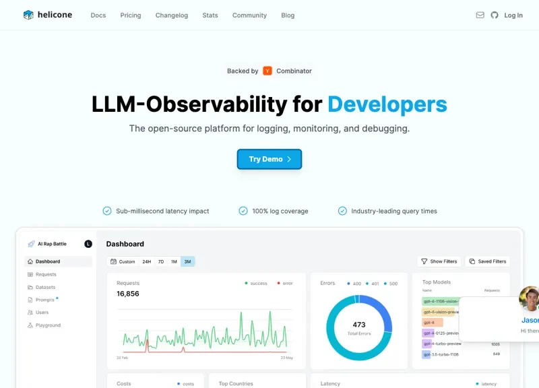Screen dimensions: 539x388
Task: Open the Community nav link
Action: pos(249,15)
